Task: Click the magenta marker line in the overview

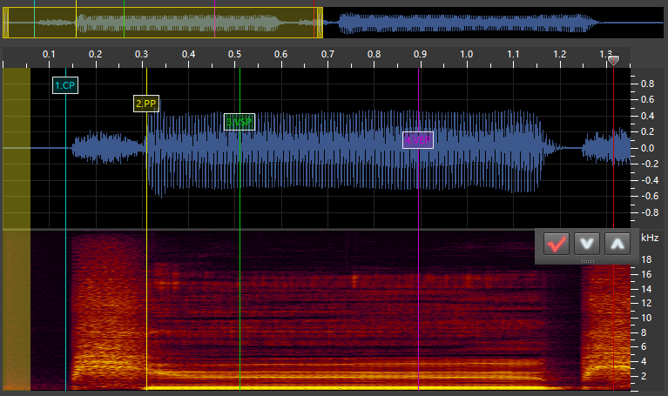Action: click(x=215, y=23)
